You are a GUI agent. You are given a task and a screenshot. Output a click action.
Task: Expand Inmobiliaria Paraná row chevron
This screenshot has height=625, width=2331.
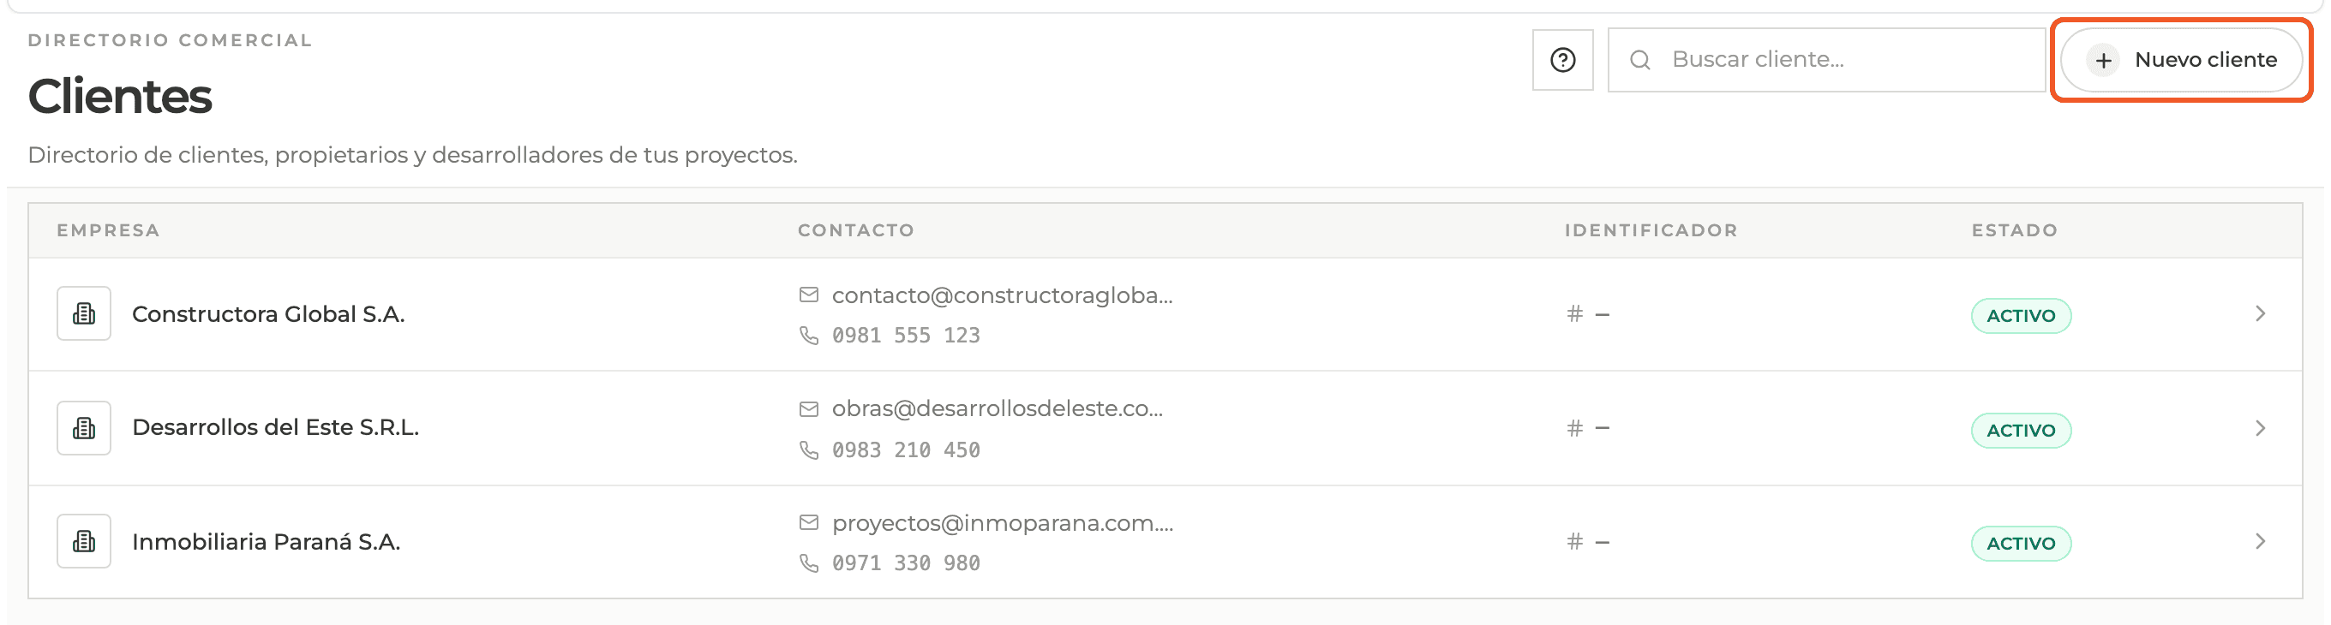tap(2261, 542)
